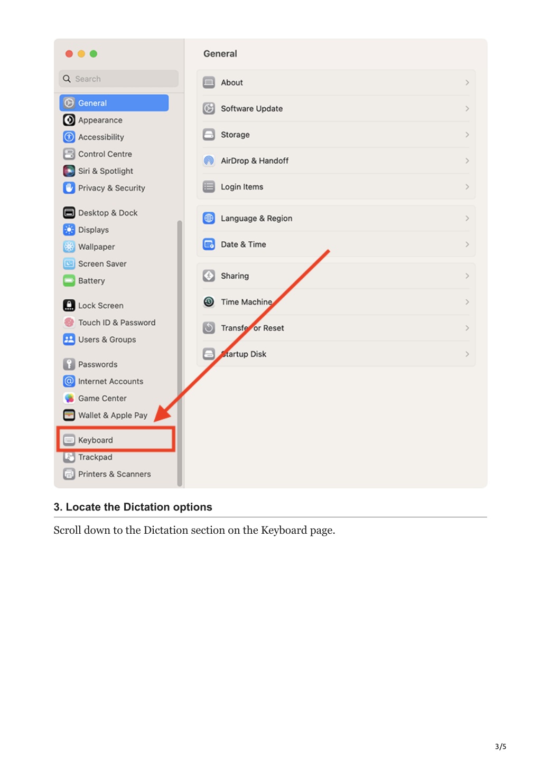Open Lock Screen sidebar label
This screenshot has width=541, height=765.
(101, 306)
